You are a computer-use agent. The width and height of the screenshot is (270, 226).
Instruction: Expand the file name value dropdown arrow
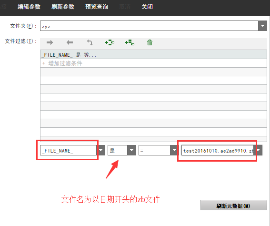(x=259, y=150)
